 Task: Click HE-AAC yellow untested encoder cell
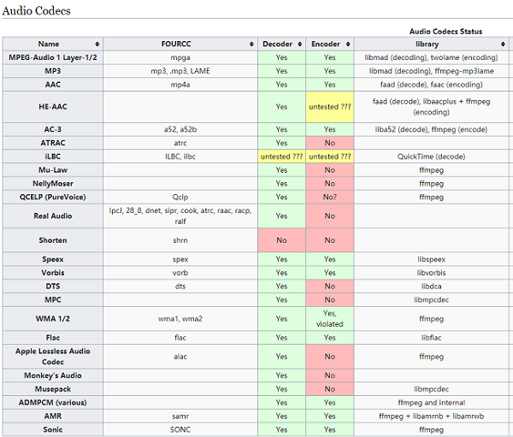coord(330,107)
